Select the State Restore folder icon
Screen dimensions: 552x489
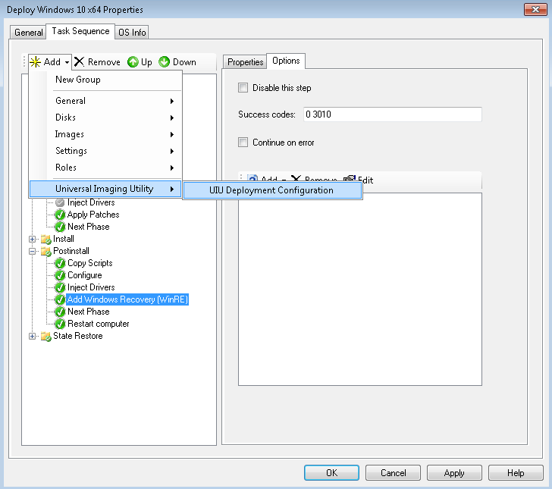click(46, 336)
